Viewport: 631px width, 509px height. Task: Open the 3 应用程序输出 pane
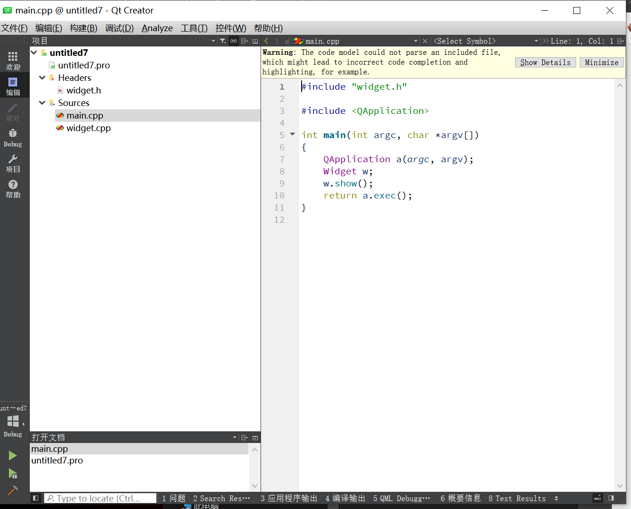point(289,498)
